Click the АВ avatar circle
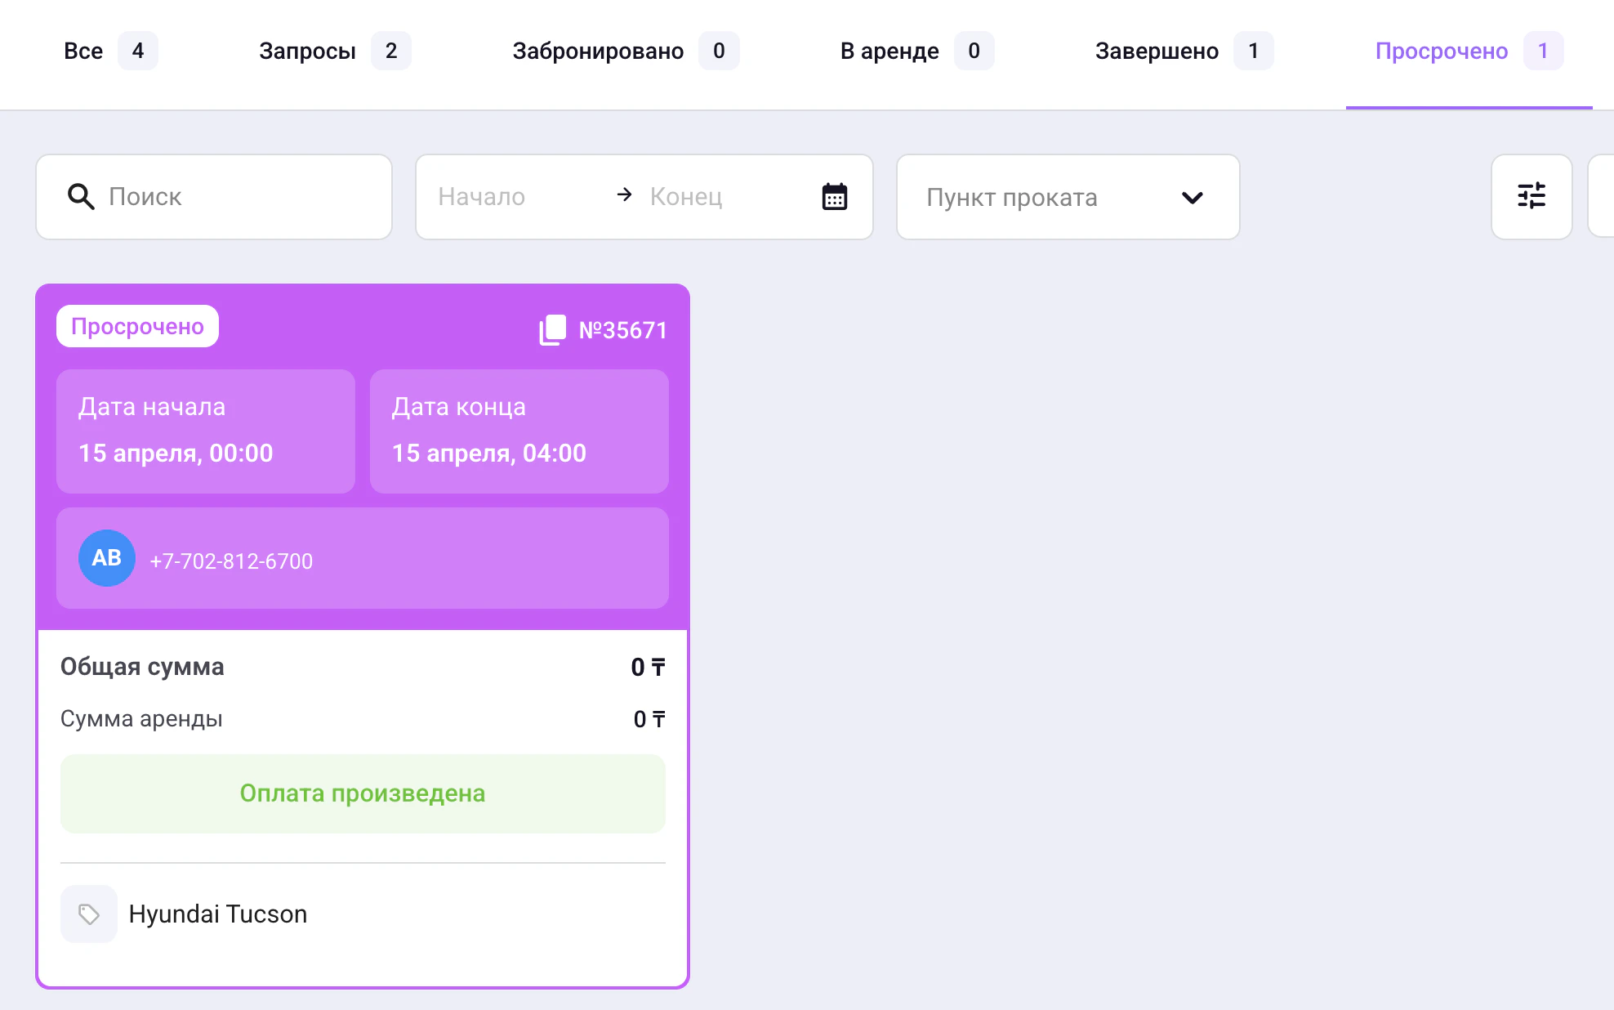The height and width of the screenshot is (1010, 1614). pyautogui.click(x=107, y=558)
